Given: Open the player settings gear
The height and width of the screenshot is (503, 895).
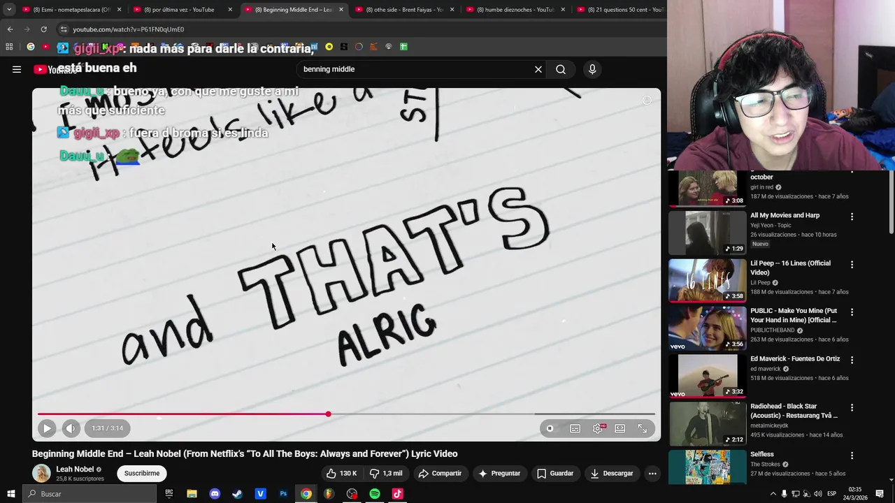Looking at the screenshot, I should (598, 429).
